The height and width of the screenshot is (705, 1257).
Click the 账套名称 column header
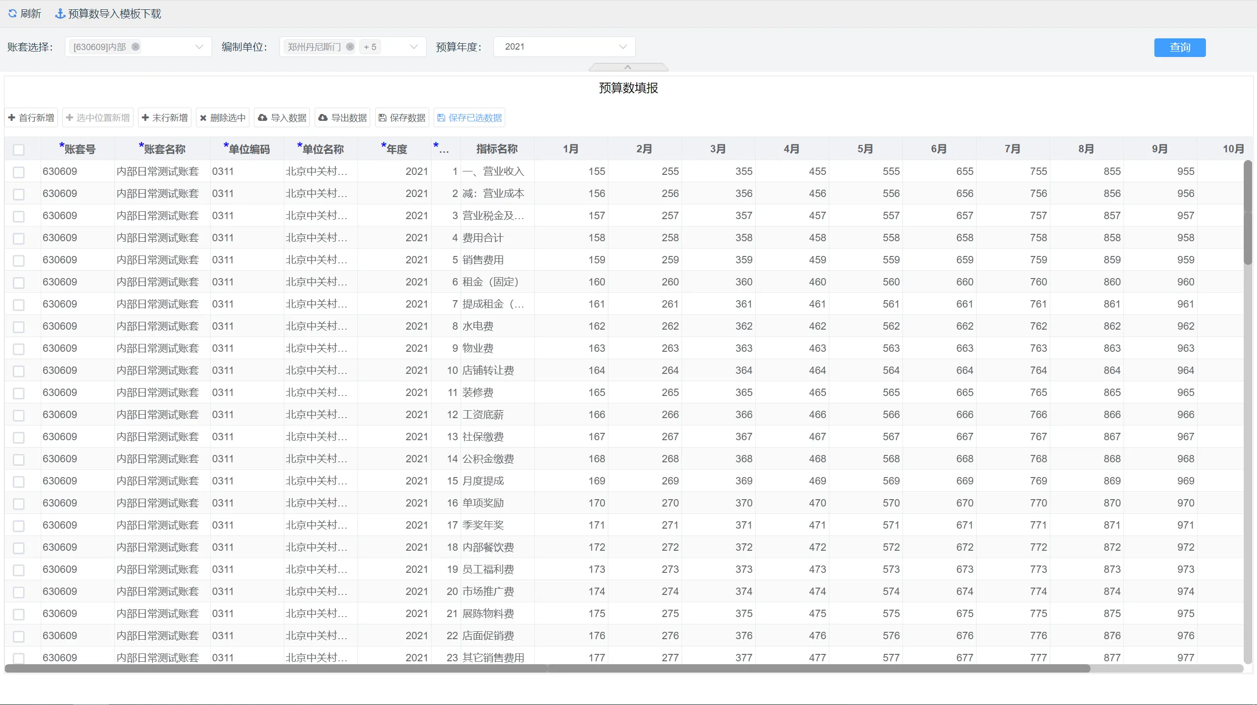tap(162, 149)
